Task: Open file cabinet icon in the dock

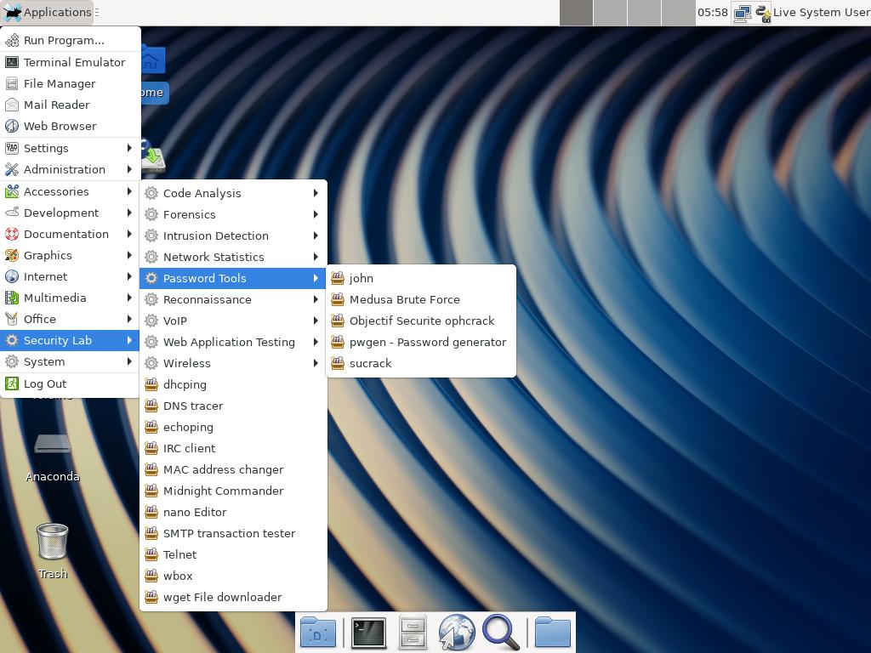Action: (x=413, y=633)
